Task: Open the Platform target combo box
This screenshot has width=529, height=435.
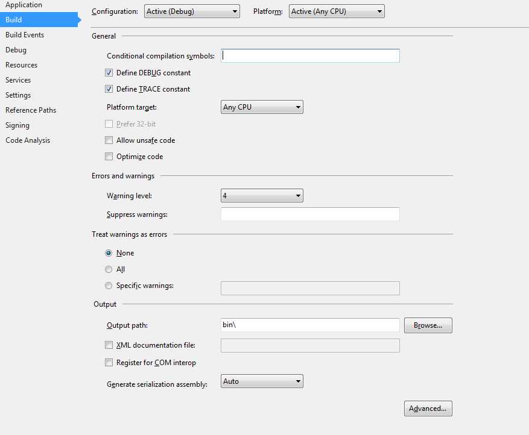Action: [262, 107]
